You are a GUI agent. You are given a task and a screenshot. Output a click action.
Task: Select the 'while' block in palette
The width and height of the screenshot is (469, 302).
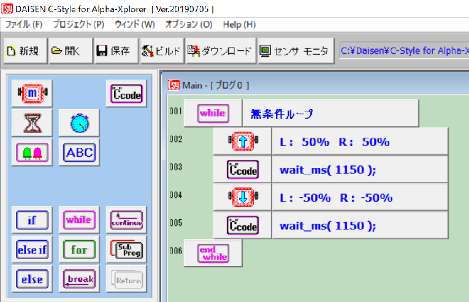coord(80,220)
